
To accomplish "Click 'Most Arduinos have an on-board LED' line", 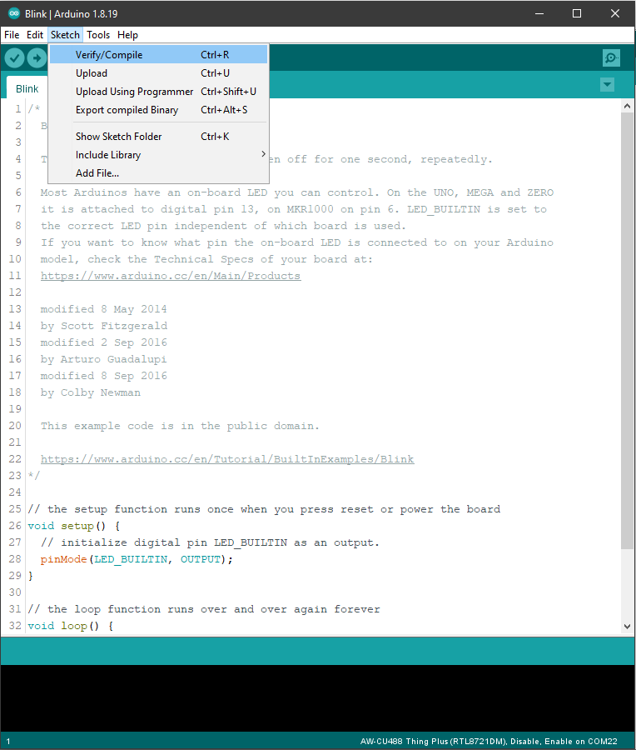I will tap(296, 192).
